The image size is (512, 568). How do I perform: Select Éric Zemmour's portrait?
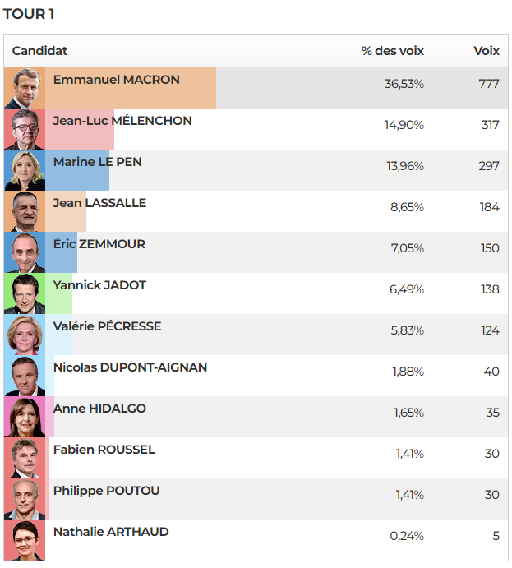pyautogui.click(x=25, y=252)
